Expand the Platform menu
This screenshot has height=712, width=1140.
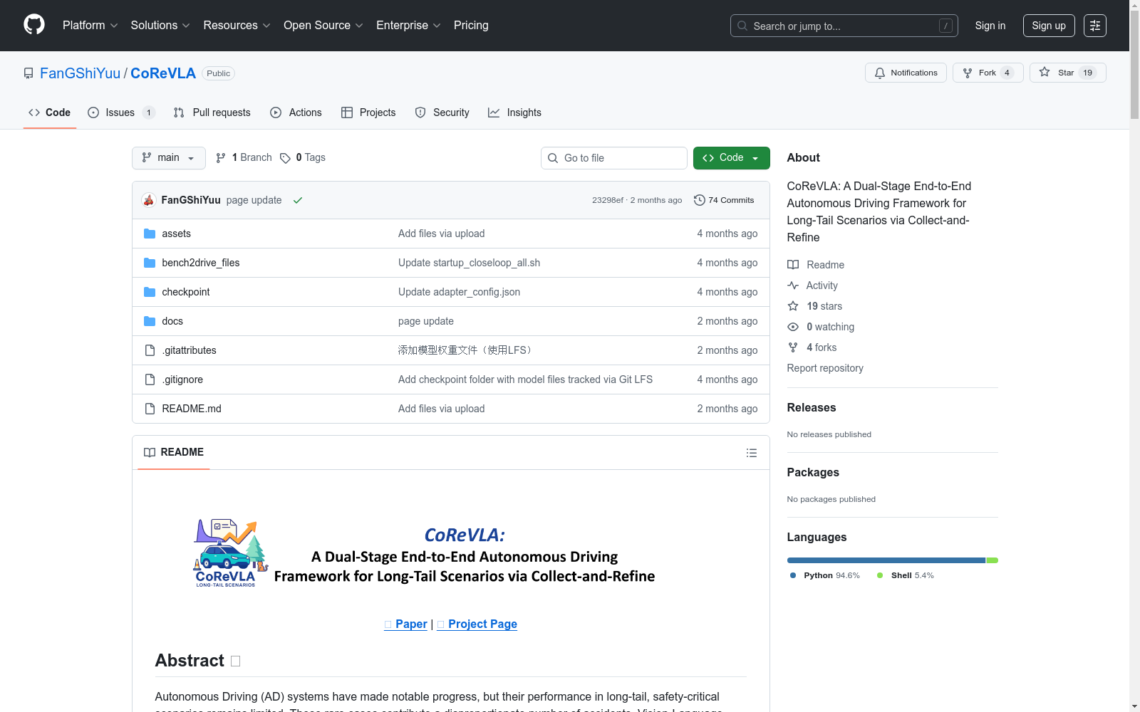pos(90,26)
